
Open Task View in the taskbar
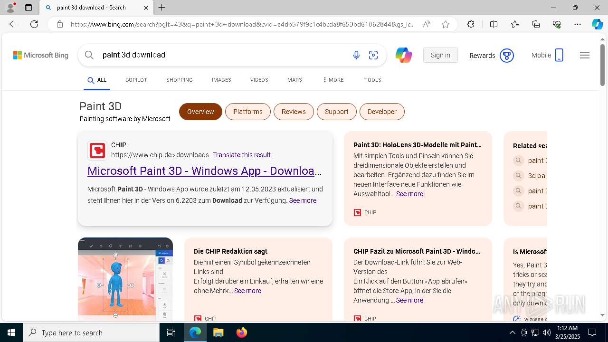tap(171, 332)
